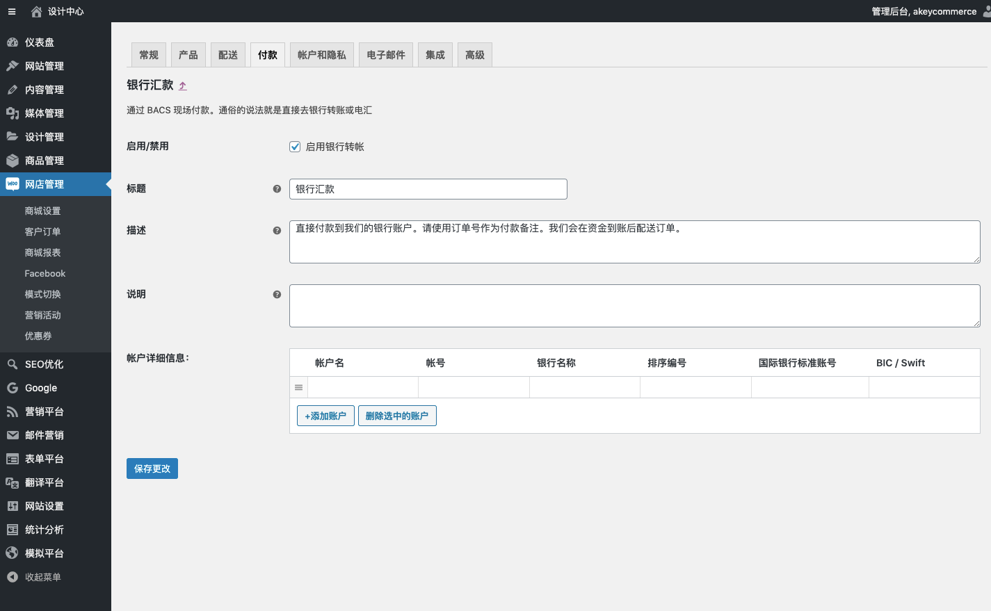Click the hamburger menu icon in top bar
The height and width of the screenshot is (611, 991).
click(x=12, y=12)
